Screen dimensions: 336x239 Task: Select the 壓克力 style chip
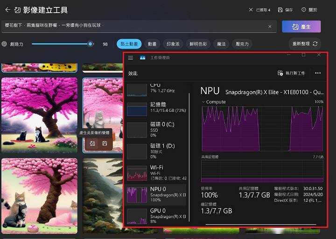coord(242,44)
